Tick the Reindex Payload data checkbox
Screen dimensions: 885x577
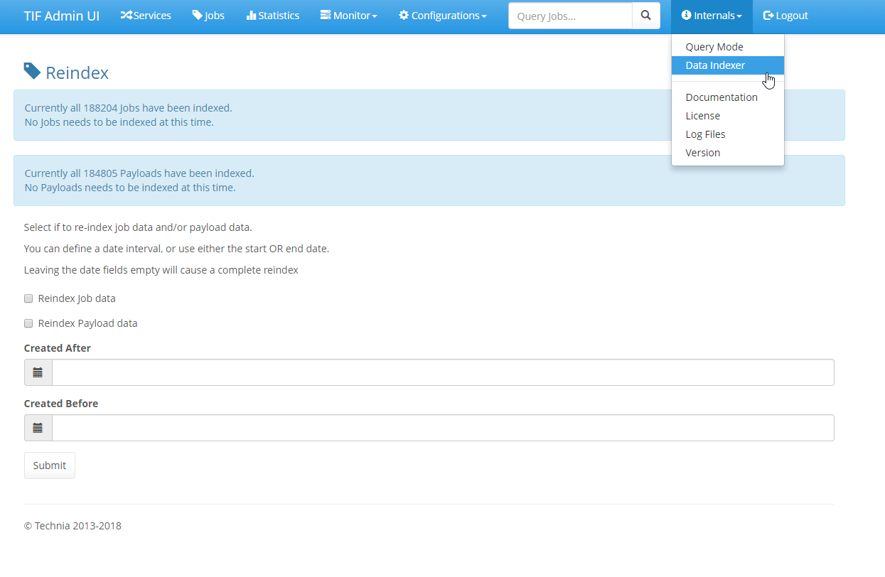(x=28, y=323)
